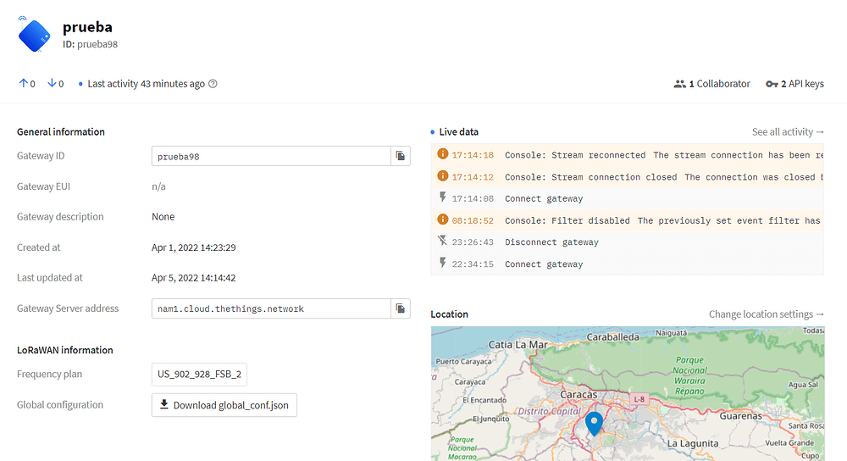Select the Stream reconnected event row
The image size is (847, 461).
pos(627,155)
